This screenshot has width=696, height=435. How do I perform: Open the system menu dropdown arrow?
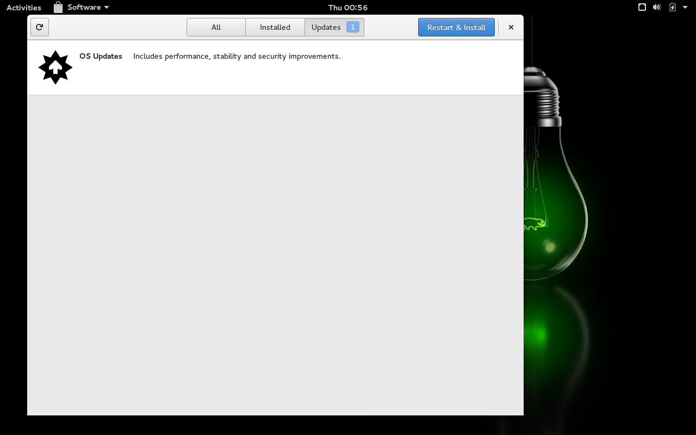[x=685, y=7]
